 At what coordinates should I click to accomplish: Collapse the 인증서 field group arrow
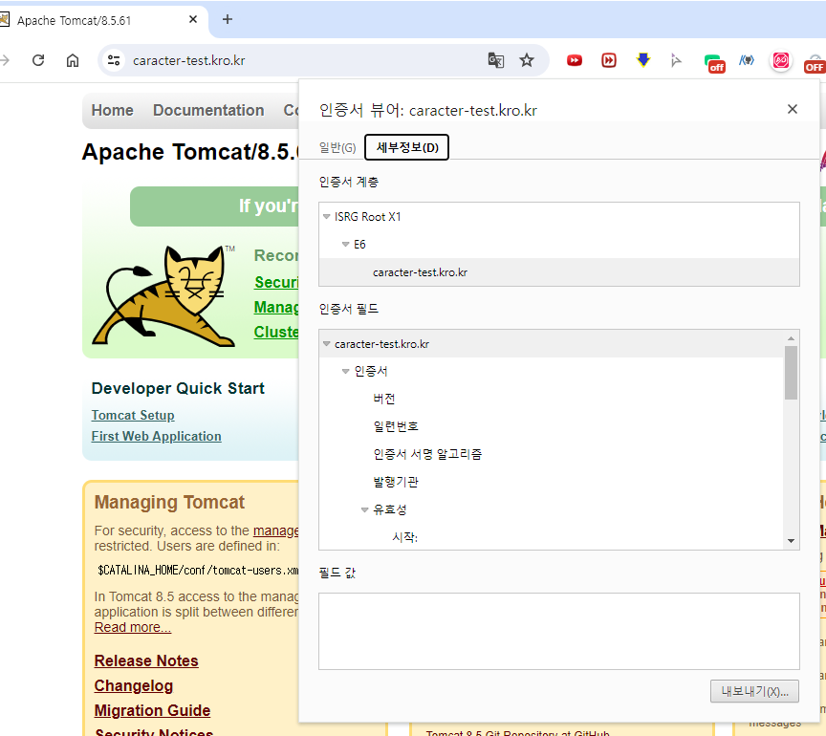(345, 371)
